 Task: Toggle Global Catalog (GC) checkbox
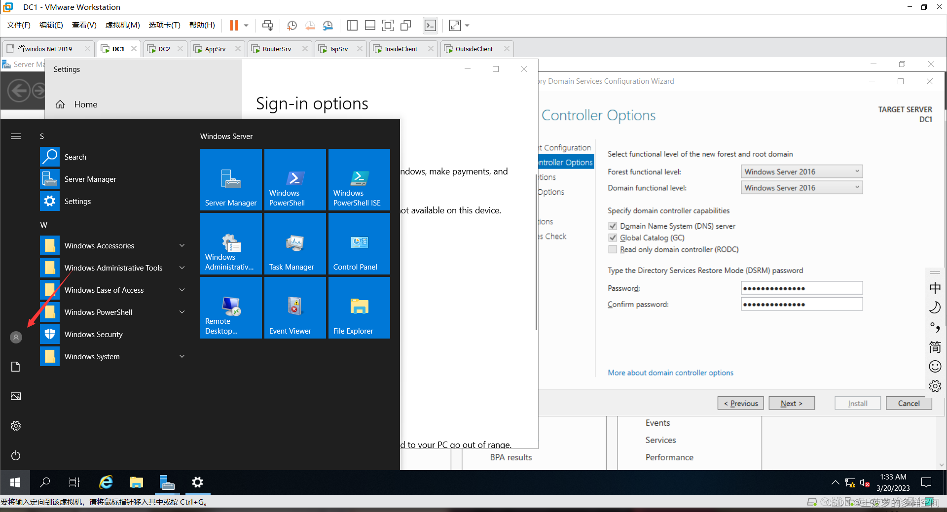[x=613, y=238]
